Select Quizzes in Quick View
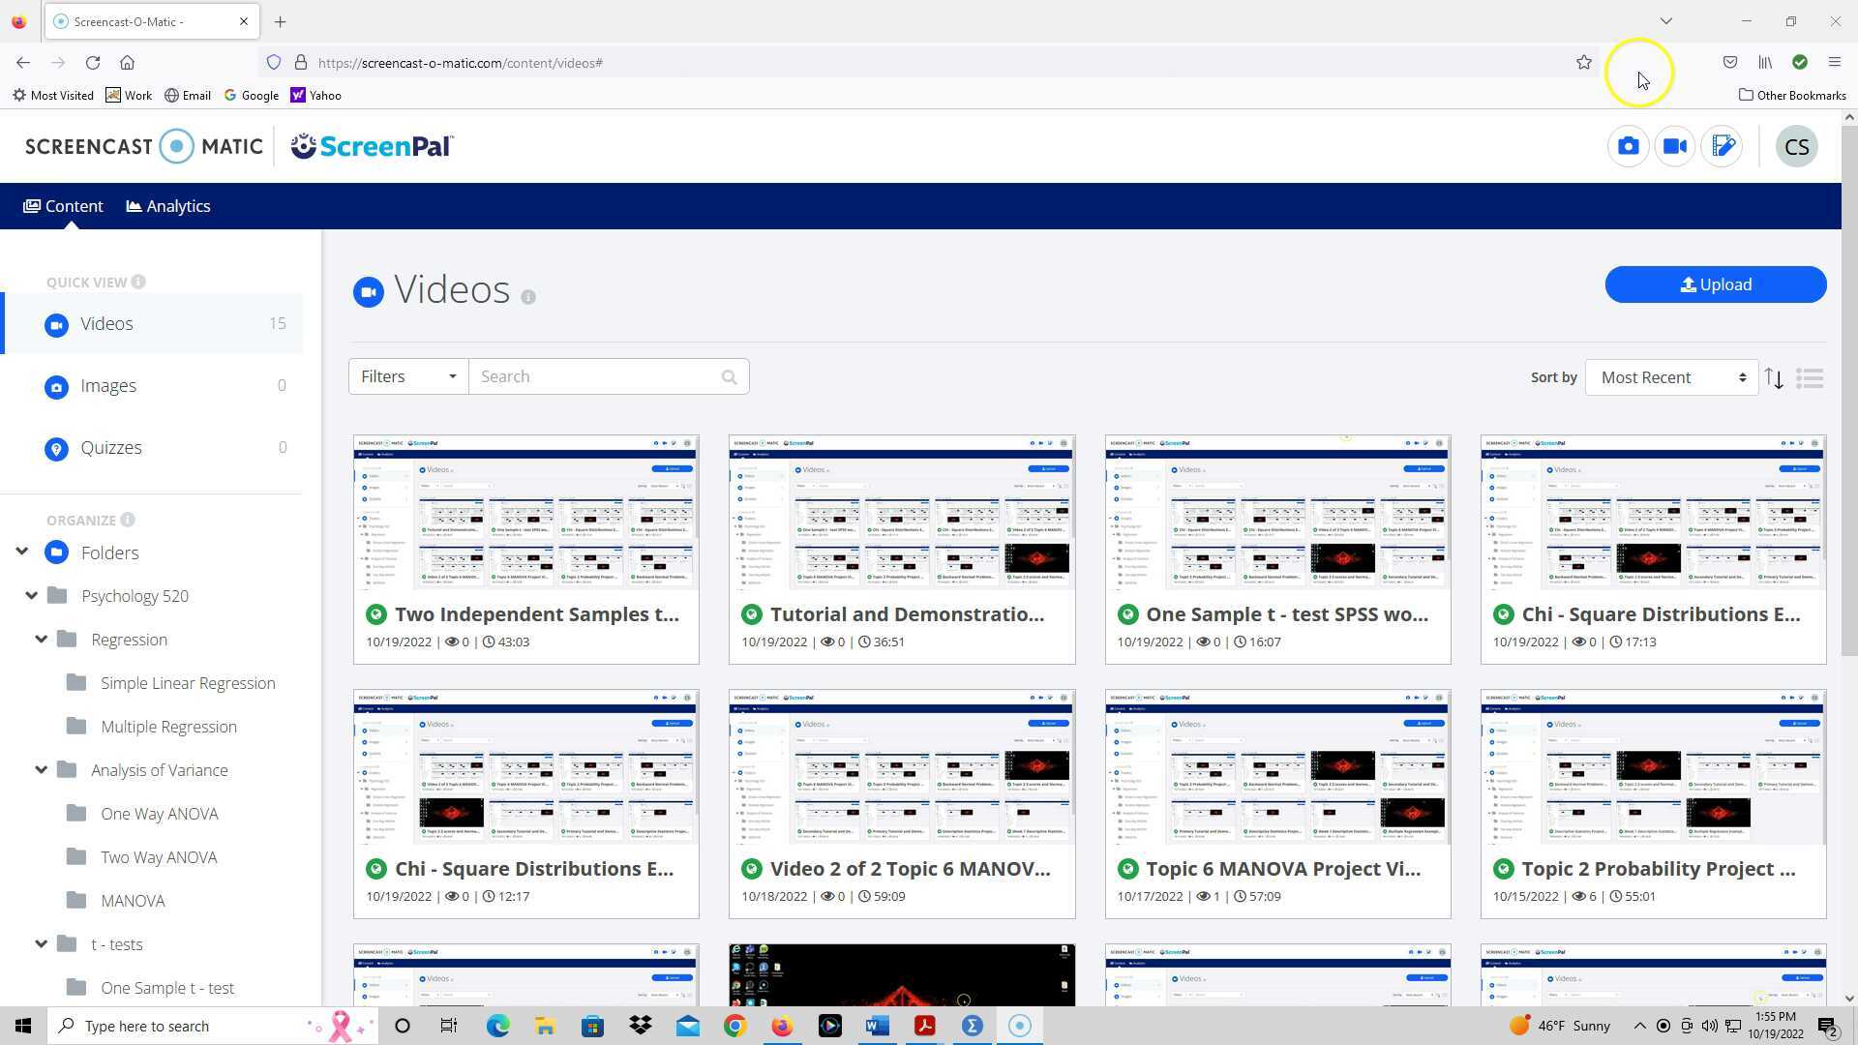 [x=111, y=448]
